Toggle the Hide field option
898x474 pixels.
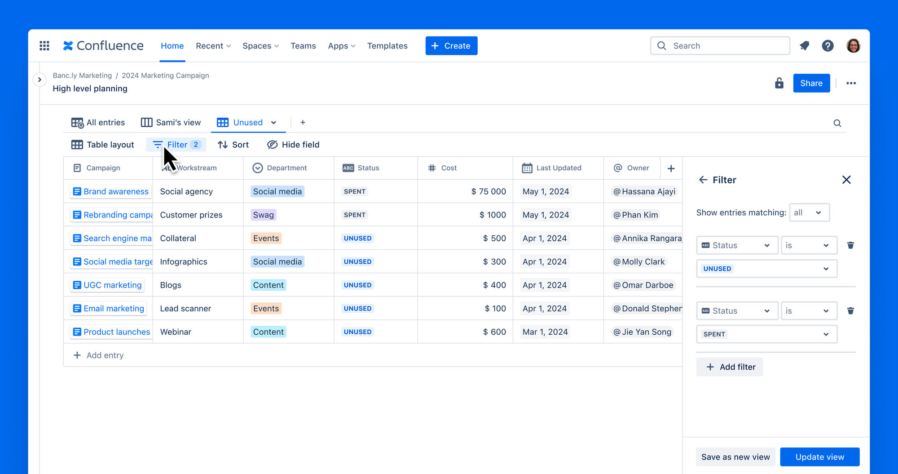[293, 145]
